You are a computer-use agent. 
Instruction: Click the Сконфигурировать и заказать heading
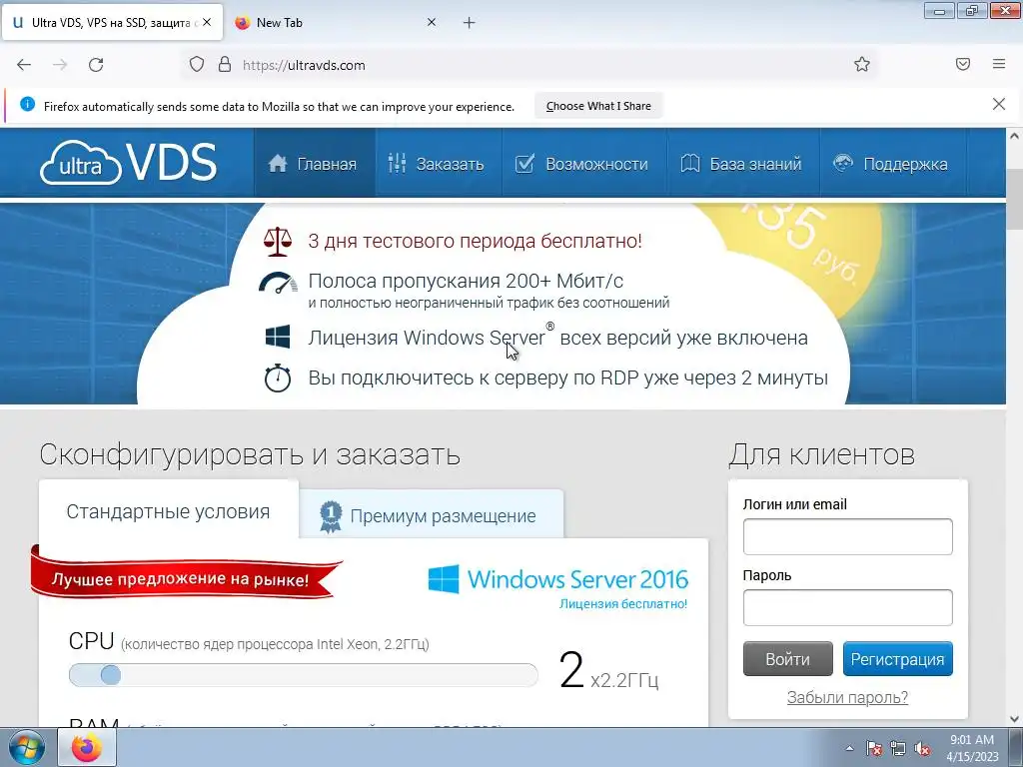pos(250,454)
